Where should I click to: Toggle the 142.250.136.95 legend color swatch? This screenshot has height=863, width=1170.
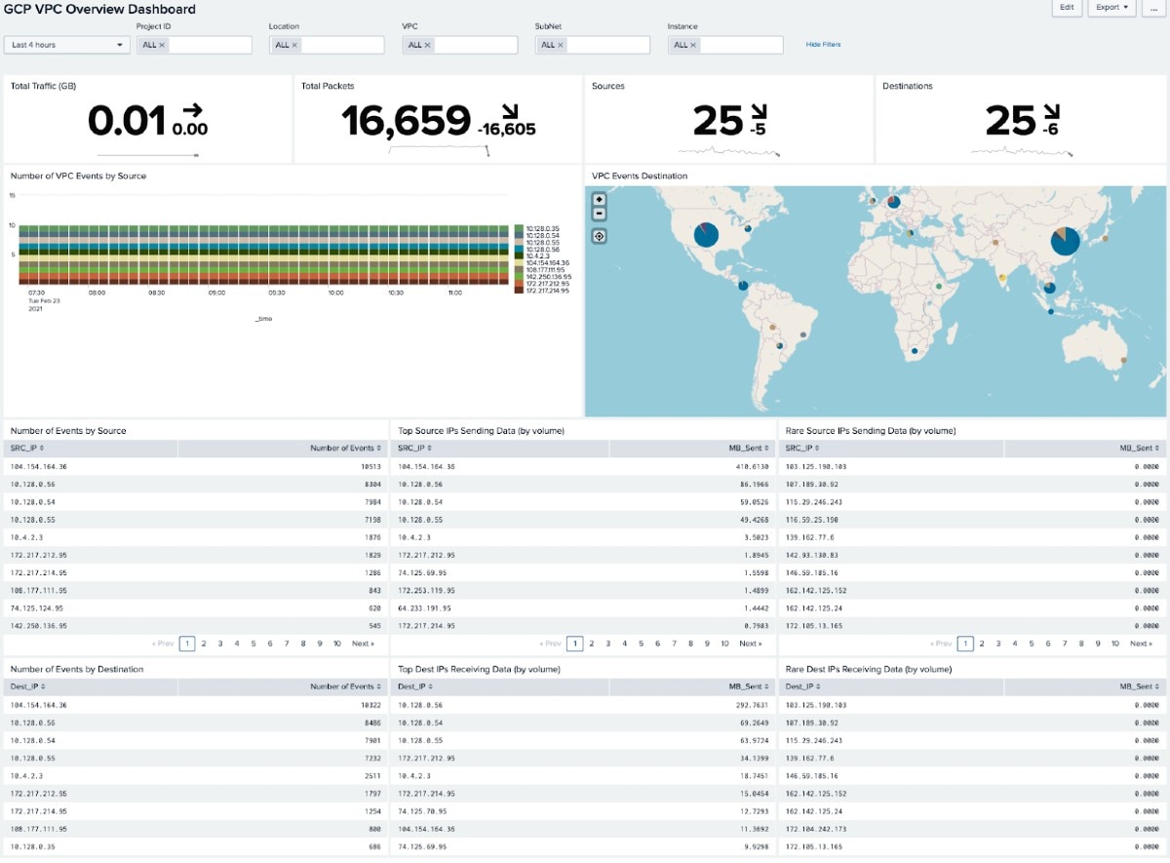click(x=519, y=277)
